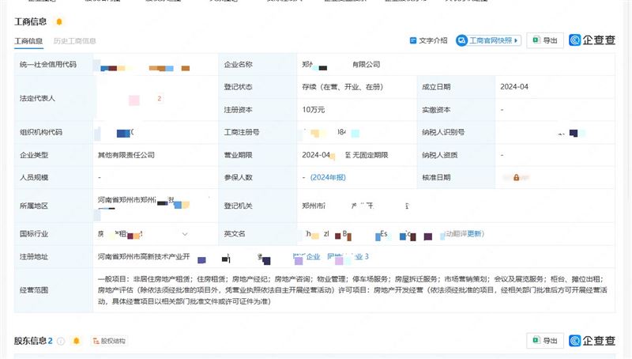The width and height of the screenshot is (632, 359).
Task: Click the bell icon beside 股东信息
Action: 76,342
